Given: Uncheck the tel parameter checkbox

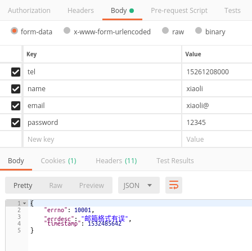Looking at the screenshot, I should click(x=16, y=72).
